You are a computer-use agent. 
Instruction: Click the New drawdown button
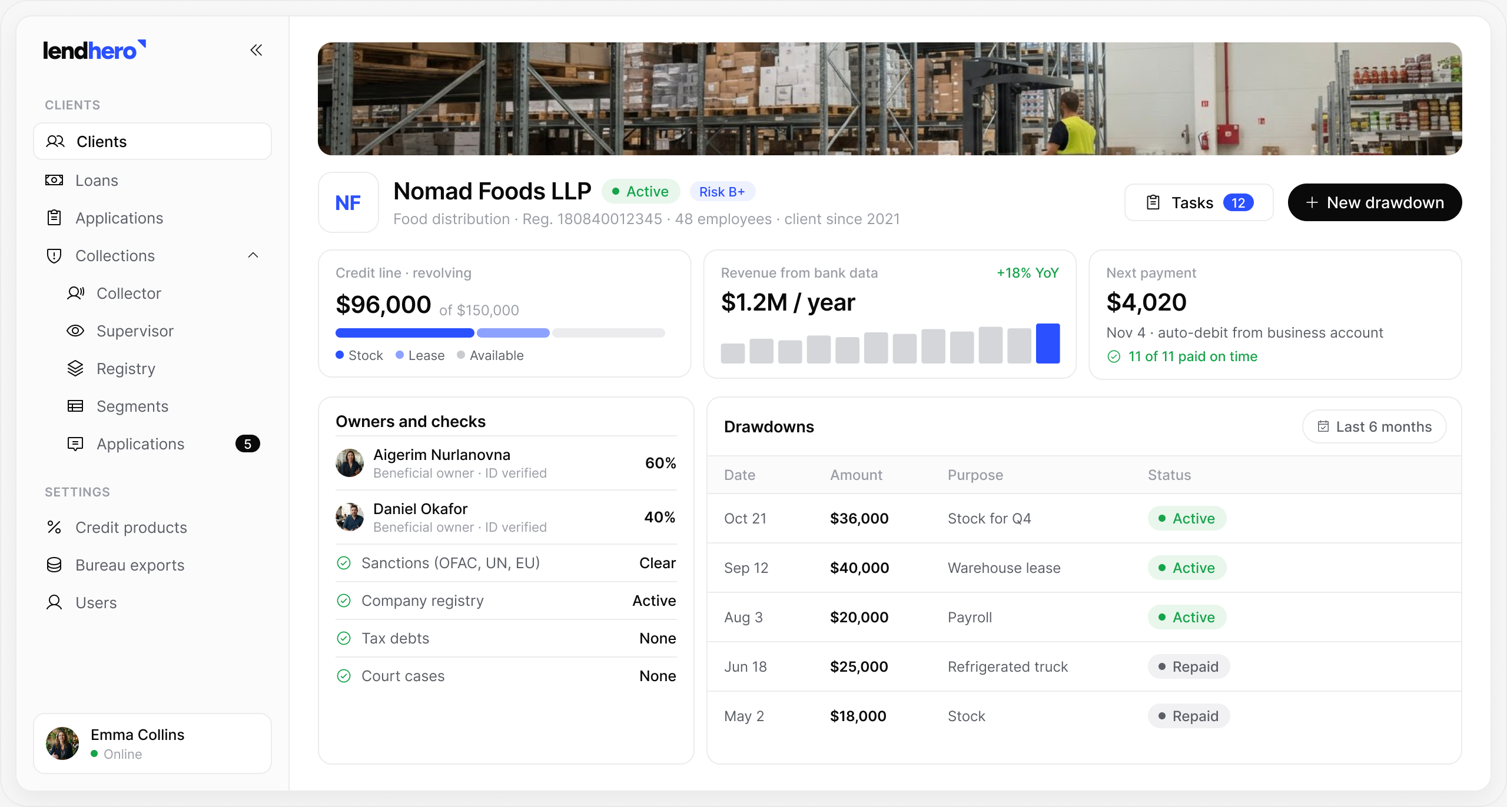click(x=1375, y=202)
